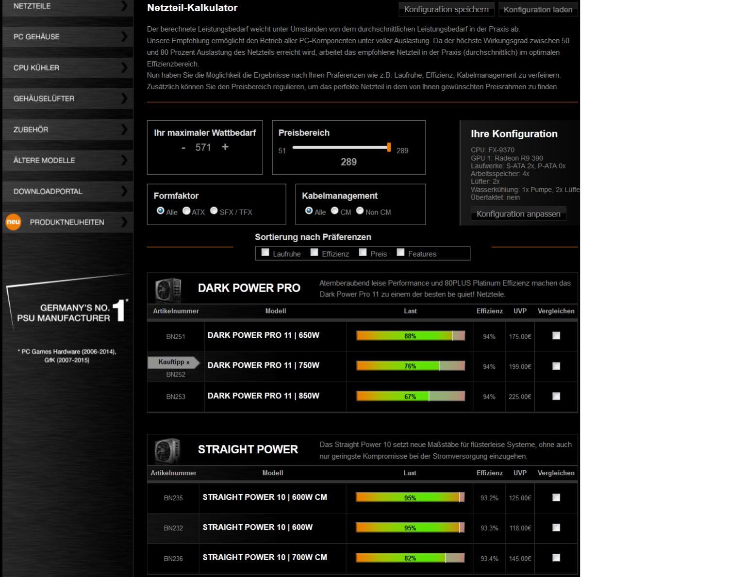This screenshot has width=745, height=577.
Task: Click Konfiguration anpassen button
Action: (x=518, y=214)
